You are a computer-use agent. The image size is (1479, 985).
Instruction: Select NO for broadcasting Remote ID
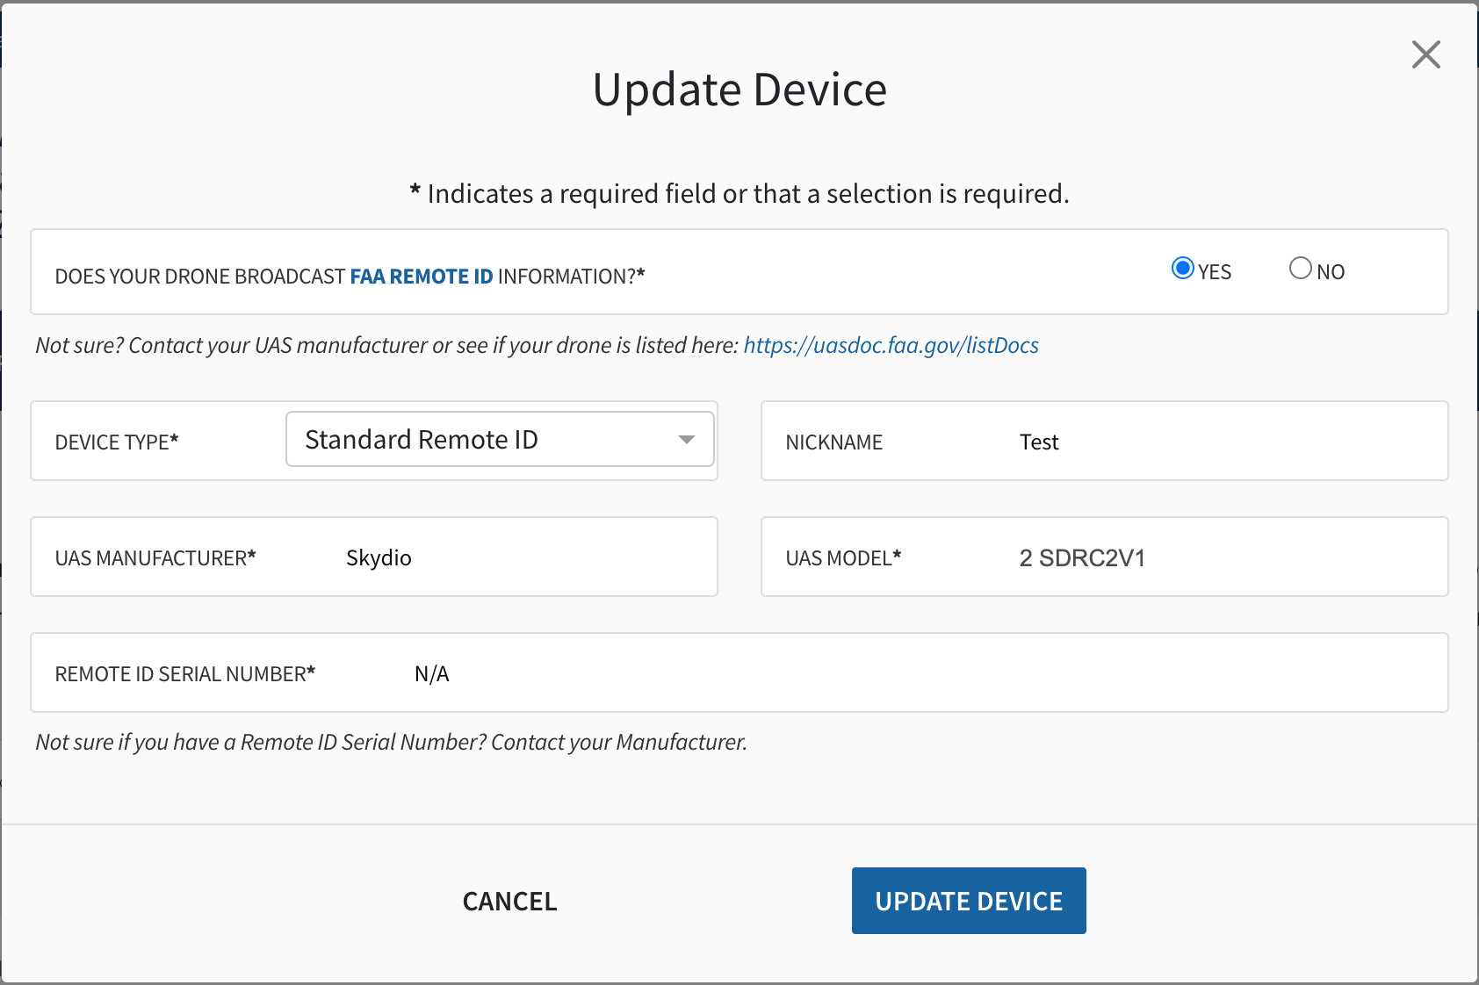point(1300,269)
